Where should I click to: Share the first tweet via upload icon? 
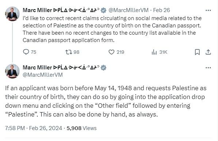208,52
